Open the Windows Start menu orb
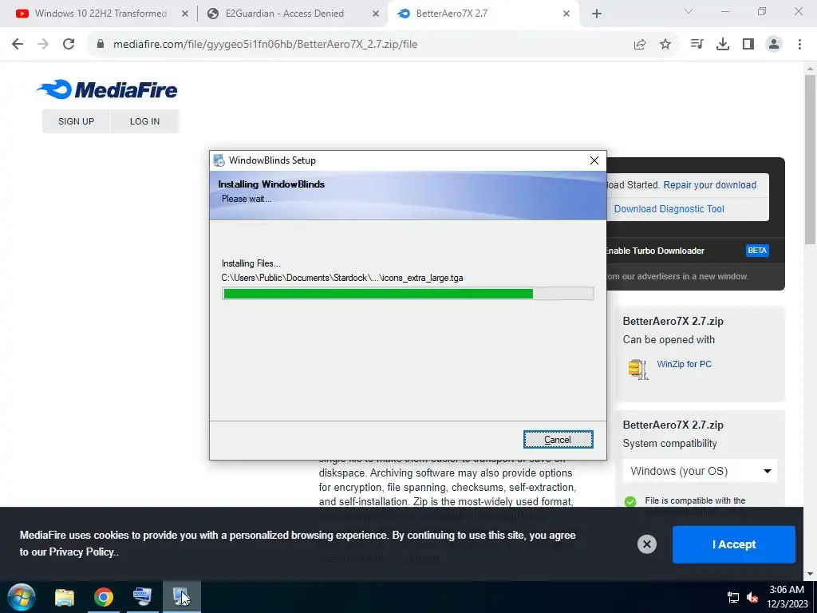817x613 pixels. (22, 597)
